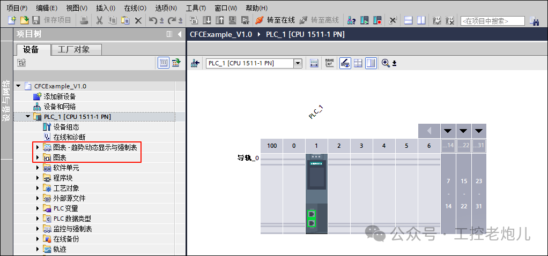Expand the 监控与强制表 folder
Viewport: 548px width, 256px height.
coord(38,229)
